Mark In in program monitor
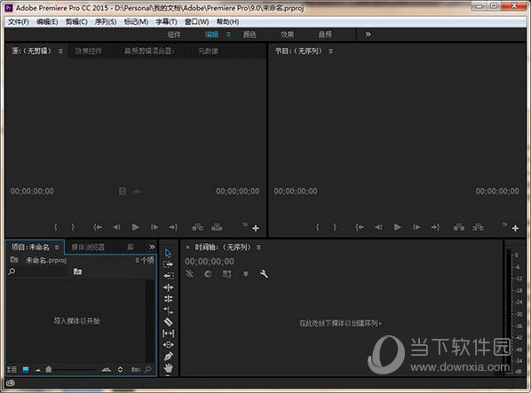Image resolution: width=531 pixels, height=393 pixels. (318, 227)
